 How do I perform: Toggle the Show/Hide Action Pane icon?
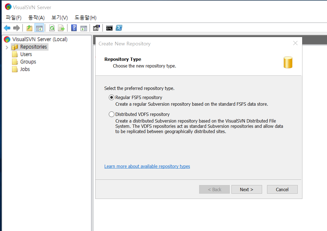click(84, 28)
